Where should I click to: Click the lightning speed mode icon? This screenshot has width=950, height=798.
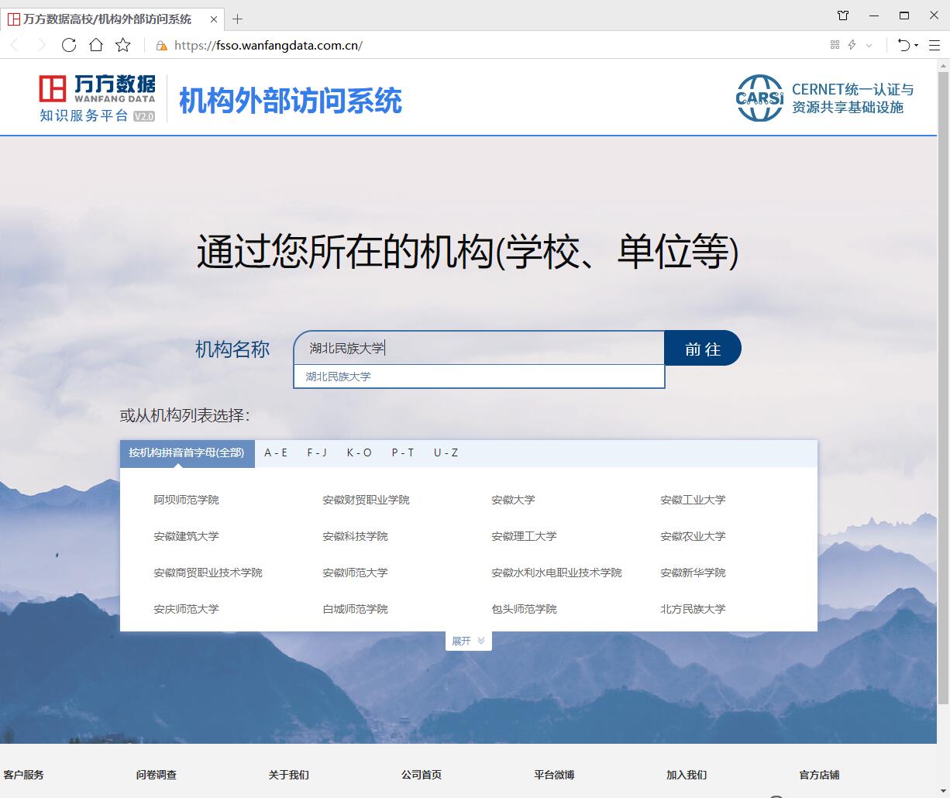(x=852, y=45)
